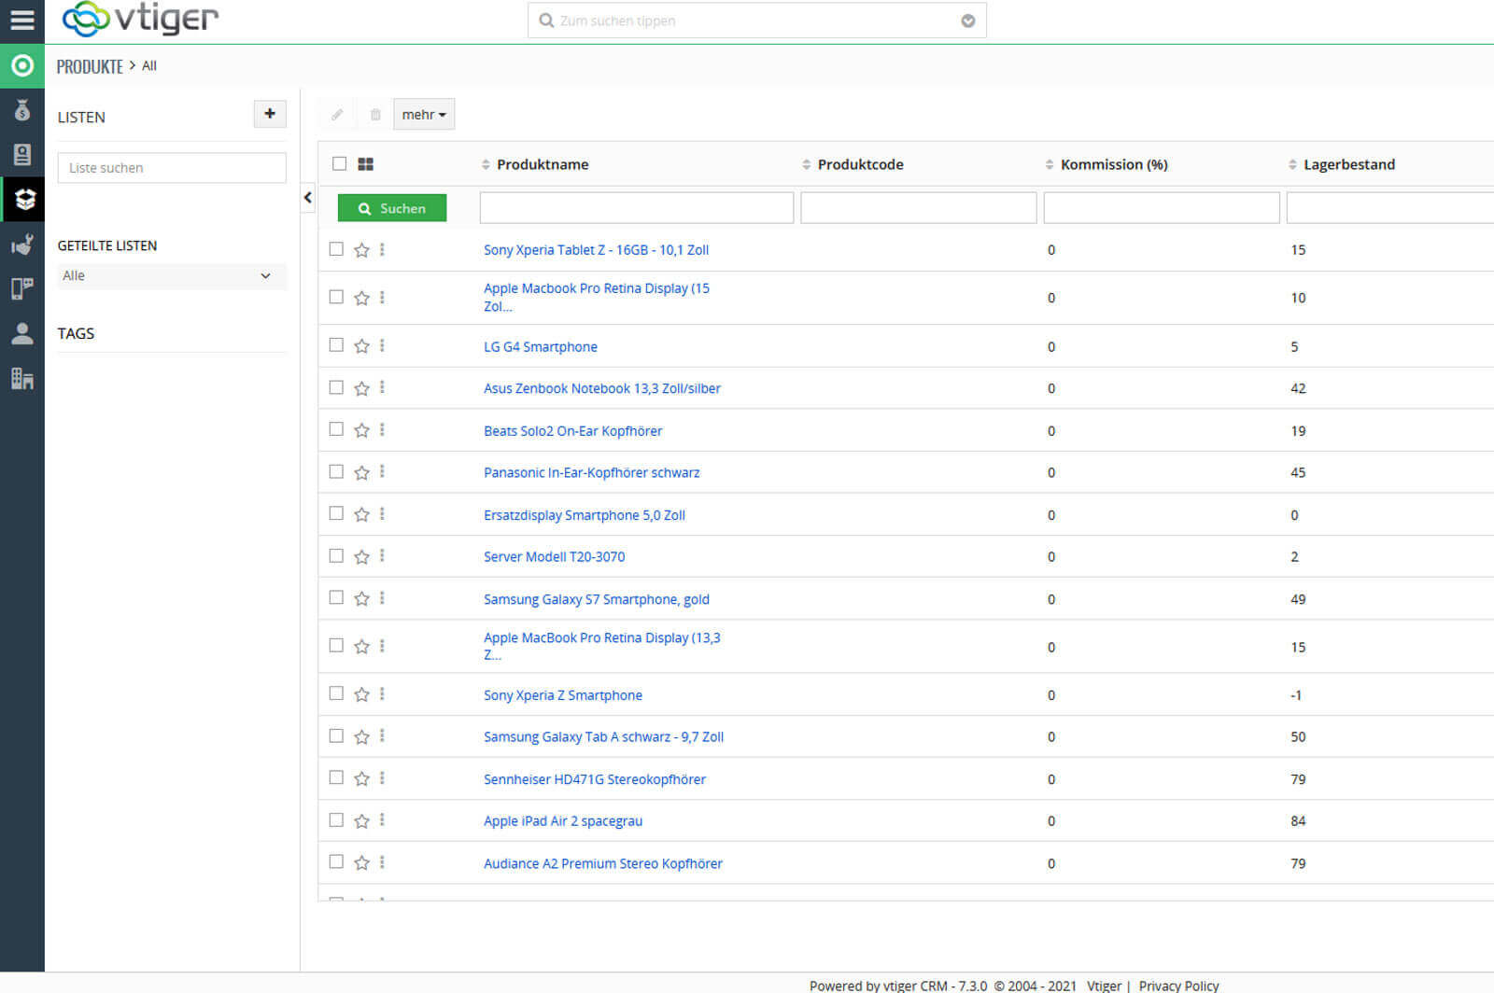Click the green Suchen button
The width and height of the screenshot is (1494, 993).
(392, 208)
